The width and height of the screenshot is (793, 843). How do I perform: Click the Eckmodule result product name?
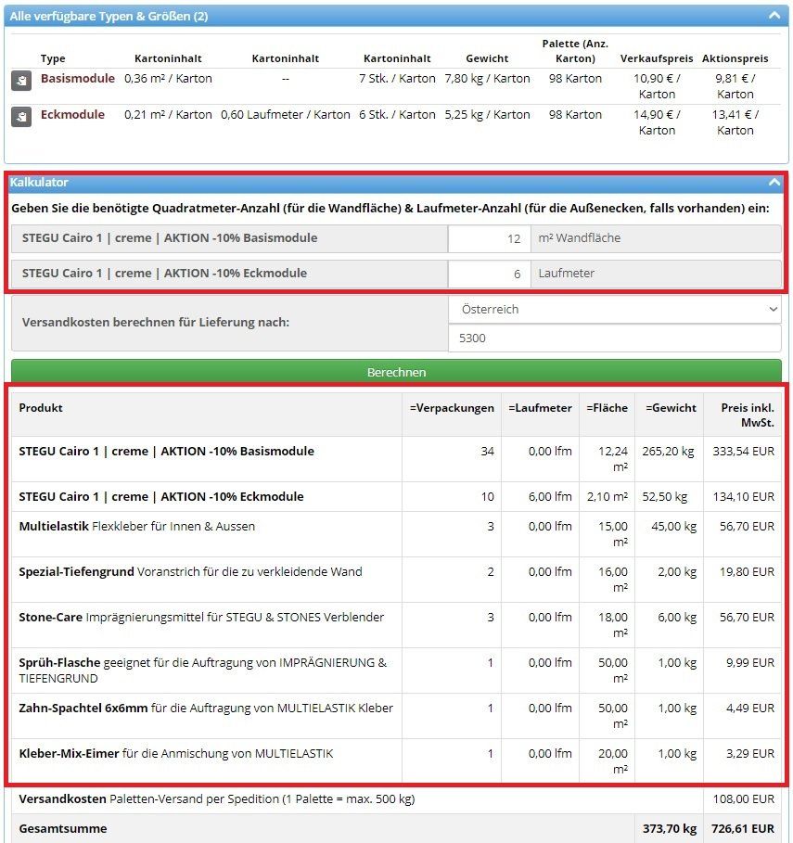[x=161, y=496]
